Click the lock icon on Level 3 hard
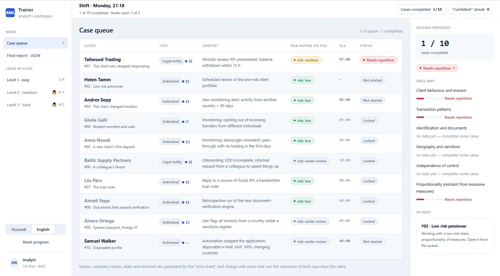500x276 pixels. pos(54,104)
